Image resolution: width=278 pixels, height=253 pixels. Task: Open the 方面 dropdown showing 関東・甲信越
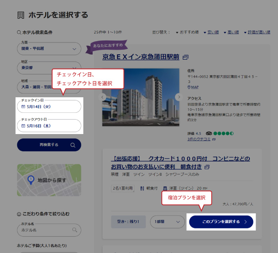coord(49,49)
